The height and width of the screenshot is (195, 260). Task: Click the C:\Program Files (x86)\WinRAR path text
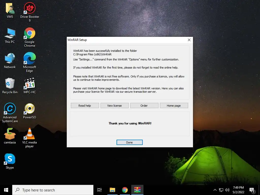pos(92,54)
